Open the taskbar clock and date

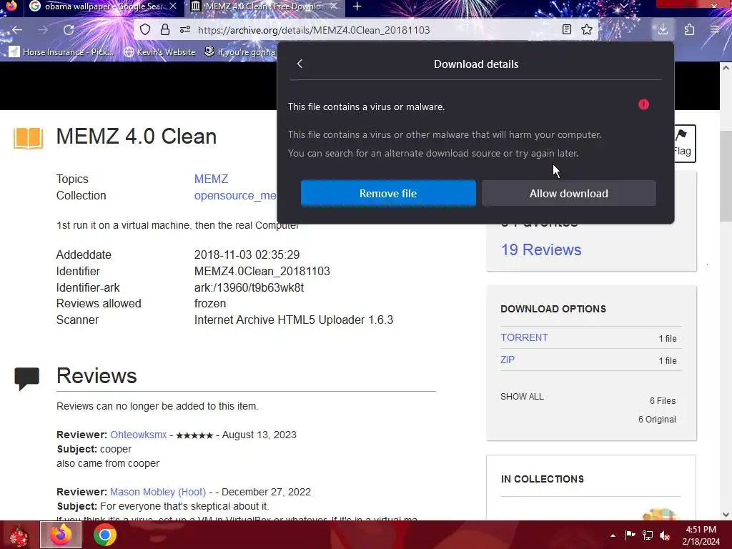[x=701, y=535]
